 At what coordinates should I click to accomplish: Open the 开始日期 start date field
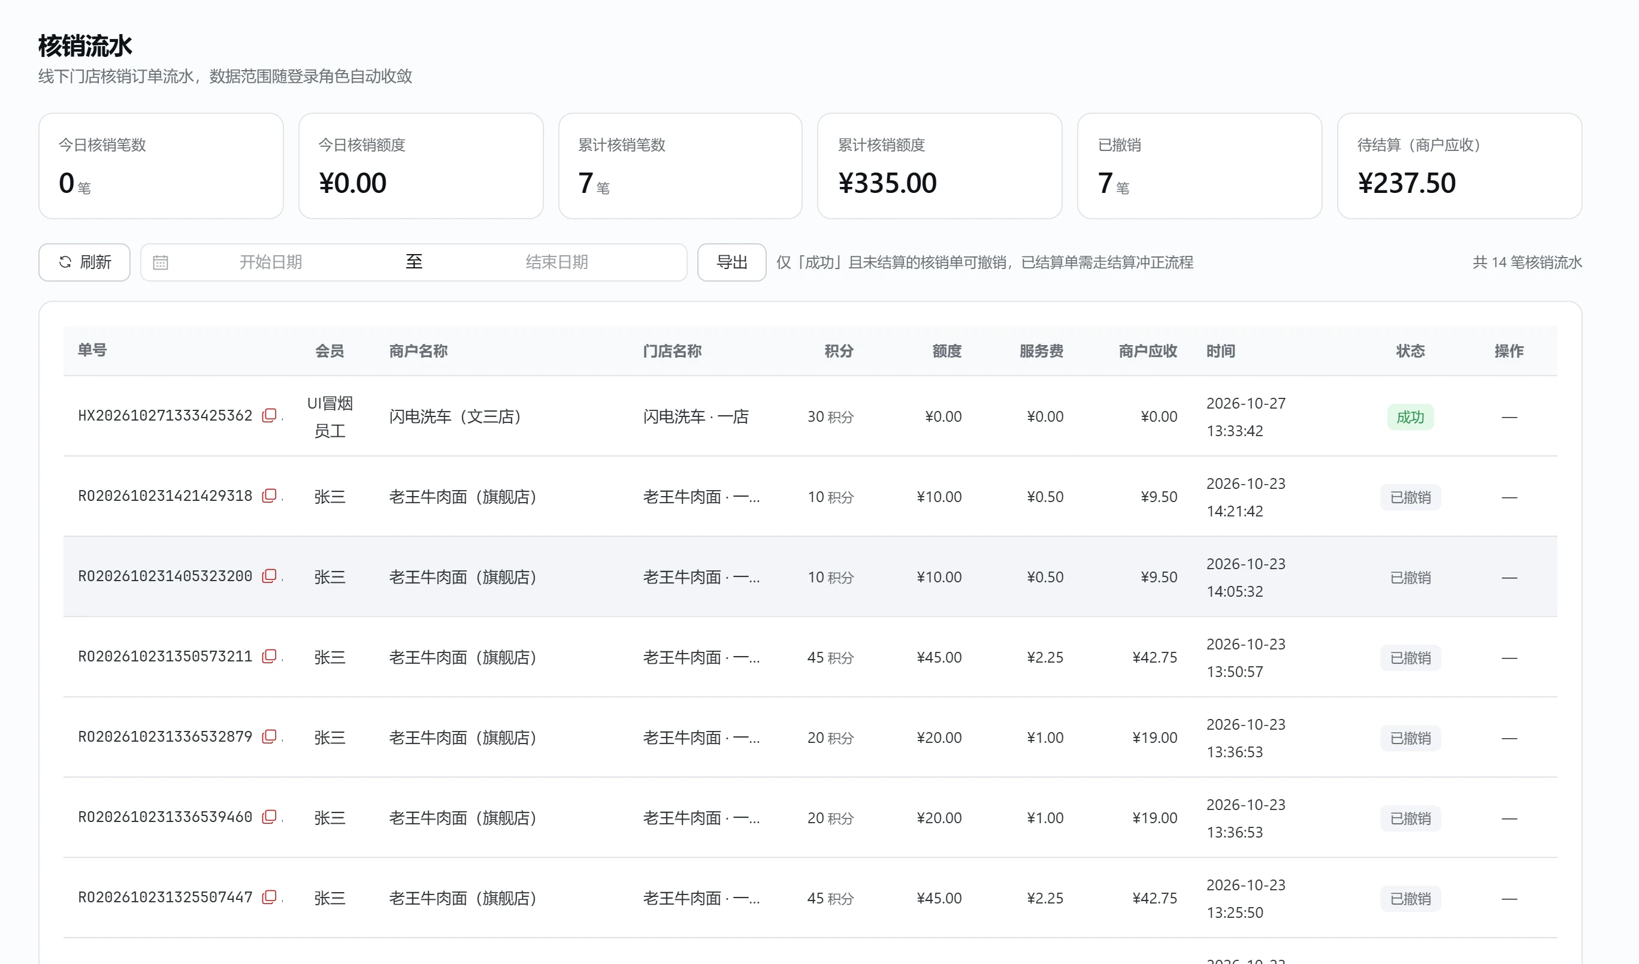pyautogui.click(x=271, y=262)
